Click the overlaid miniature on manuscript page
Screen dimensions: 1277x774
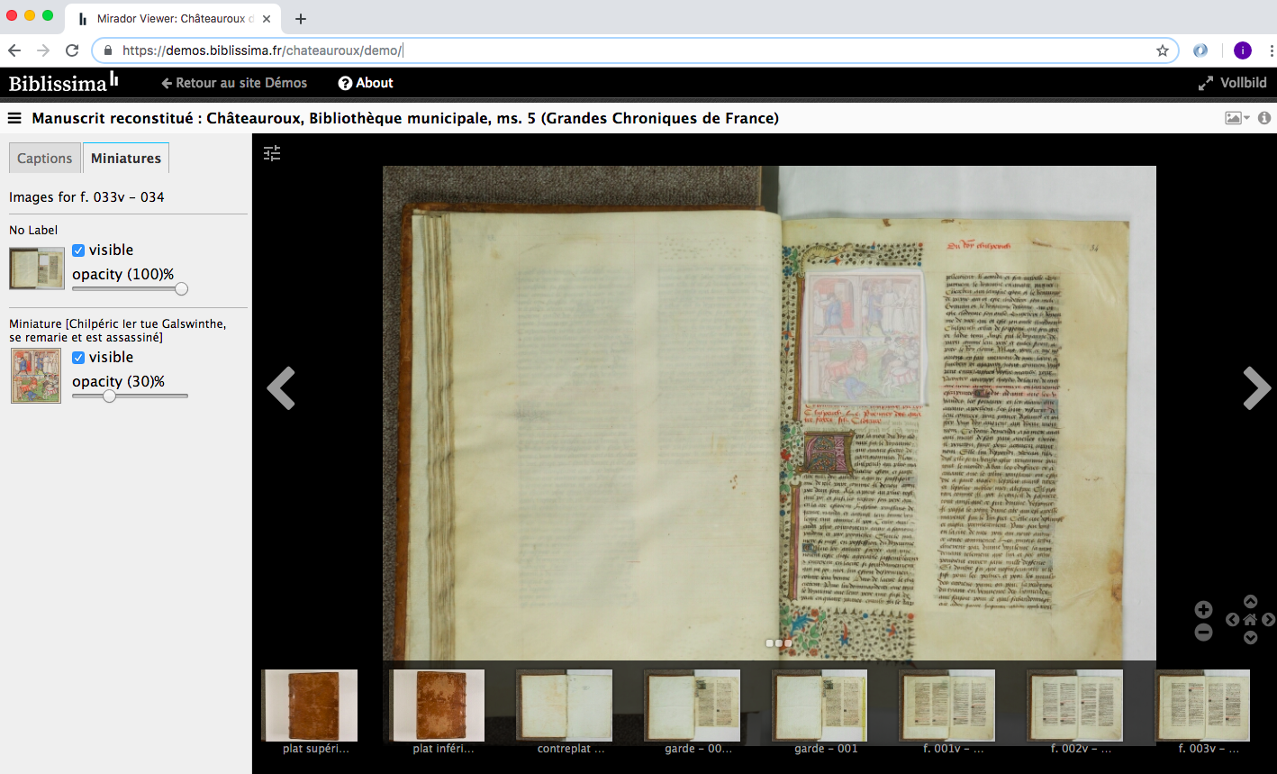point(863,336)
